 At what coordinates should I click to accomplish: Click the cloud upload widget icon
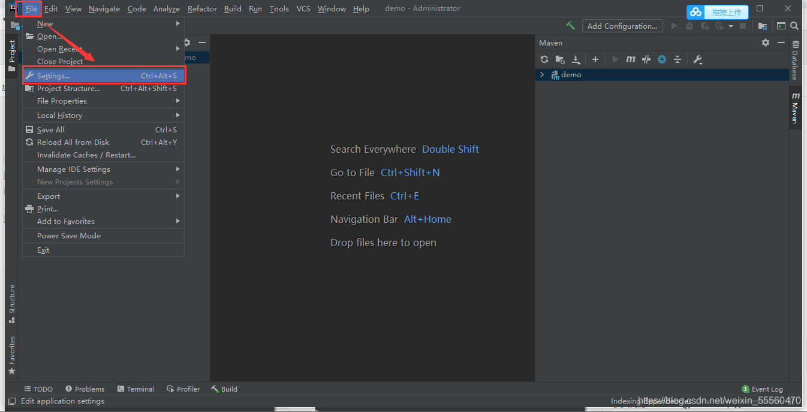coord(695,12)
